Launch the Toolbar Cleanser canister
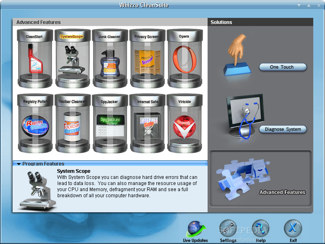 (73, 124)
